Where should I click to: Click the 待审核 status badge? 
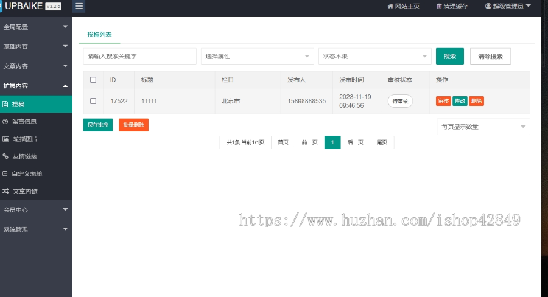400,101
